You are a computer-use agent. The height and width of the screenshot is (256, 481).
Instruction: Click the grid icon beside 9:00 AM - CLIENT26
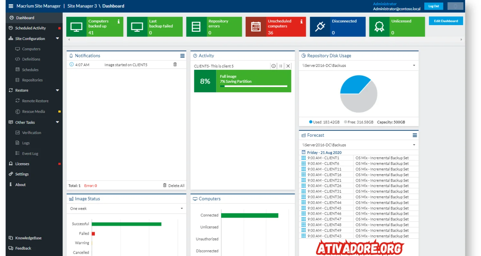tap(303, 186)
